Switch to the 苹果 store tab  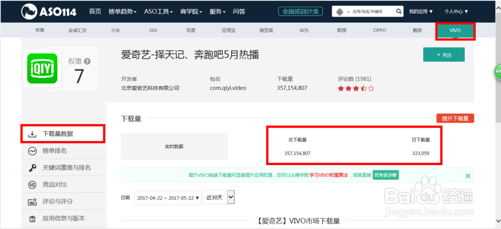click(40, 30)
